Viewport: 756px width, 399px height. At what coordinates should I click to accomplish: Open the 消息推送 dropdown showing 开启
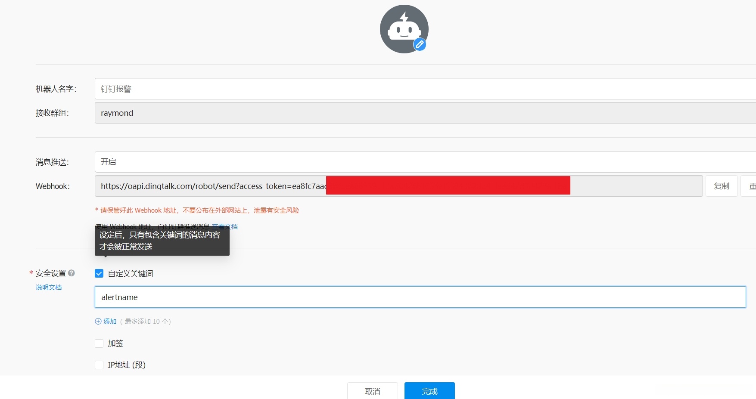(425, 162)
